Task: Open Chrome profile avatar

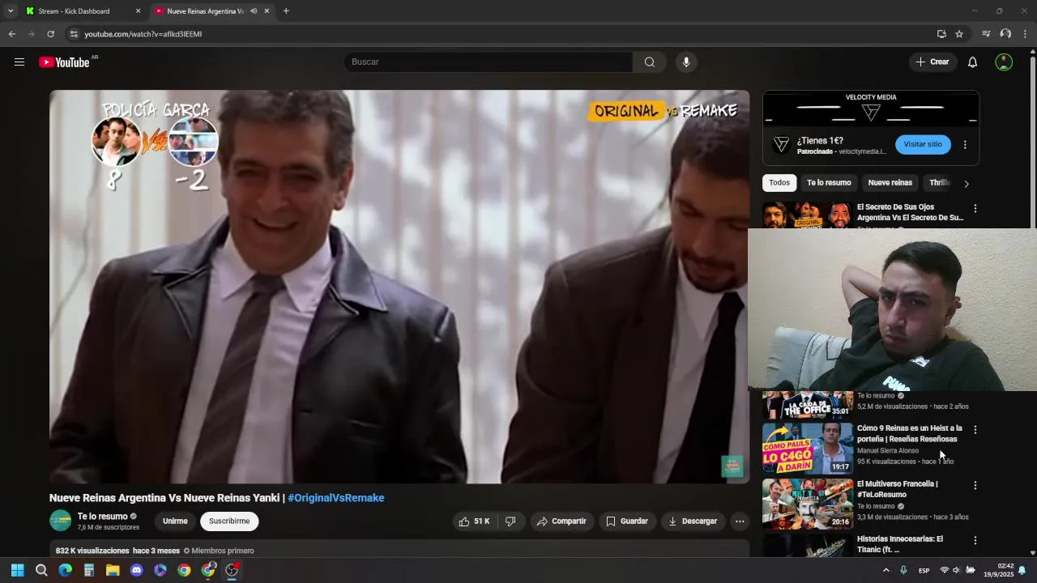Action: click(1005, 34)
